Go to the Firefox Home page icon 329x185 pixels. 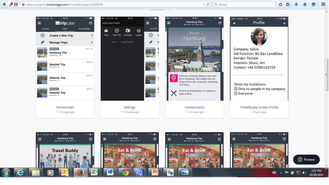[305, 4]
